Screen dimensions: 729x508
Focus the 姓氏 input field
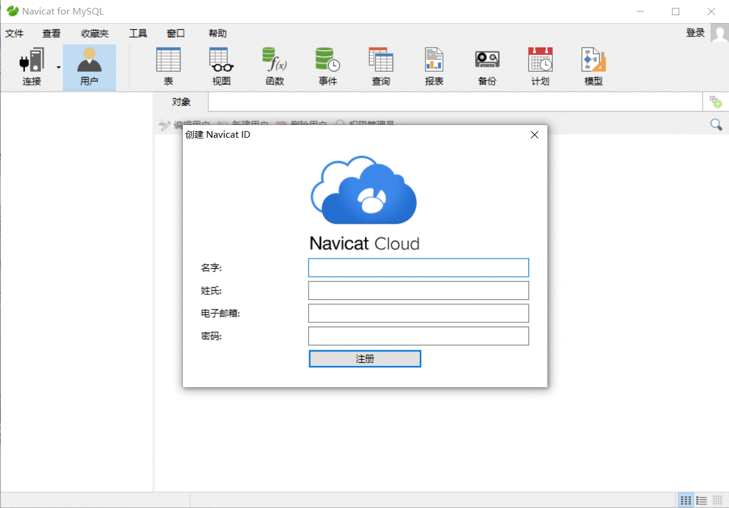point(419,290)
